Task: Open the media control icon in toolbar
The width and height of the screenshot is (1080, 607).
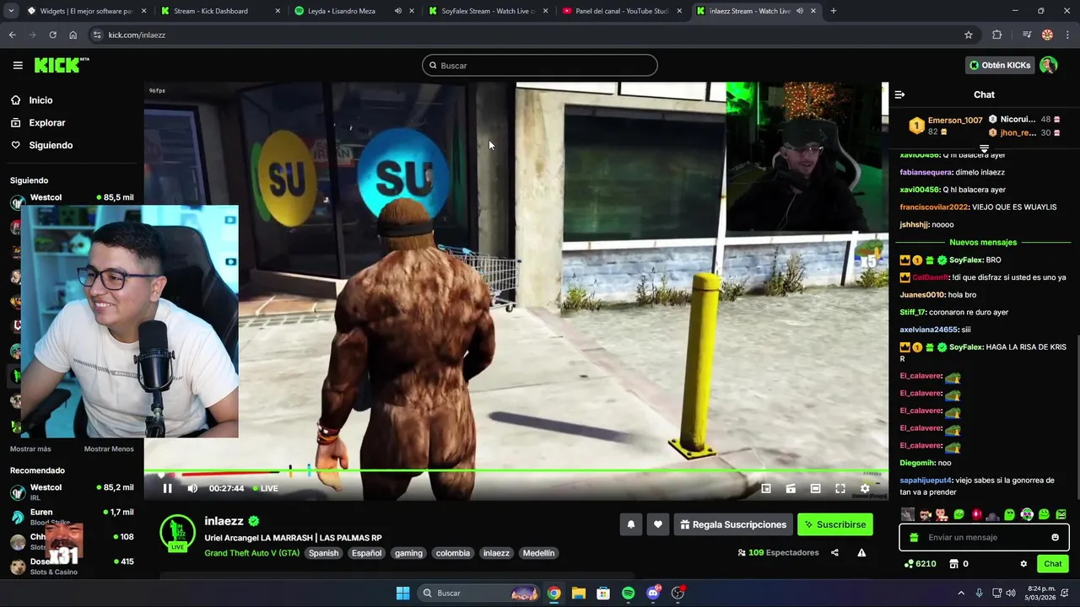Action: click(1026, 35)
